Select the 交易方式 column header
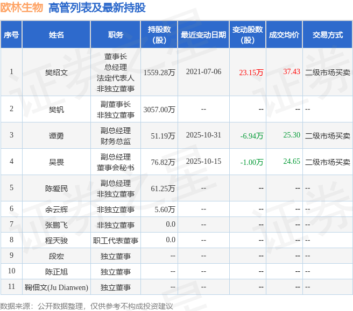 coord(328,35)
